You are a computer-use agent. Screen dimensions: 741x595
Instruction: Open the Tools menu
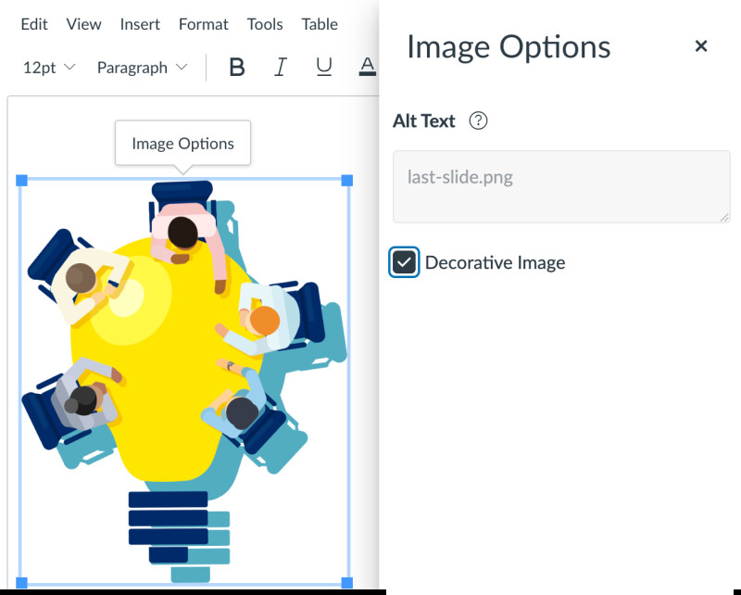coord(265,24)
